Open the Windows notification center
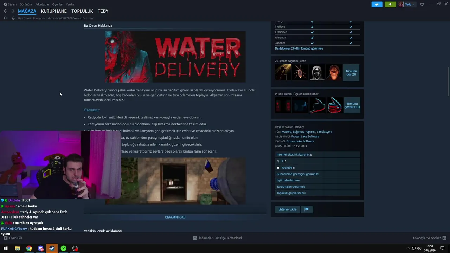The width and height of the screenshot is (450, 253). [x=442, y=248]
